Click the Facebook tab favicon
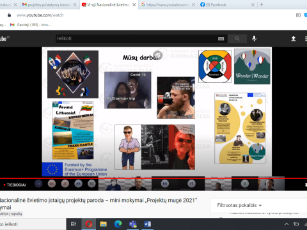 203,4
